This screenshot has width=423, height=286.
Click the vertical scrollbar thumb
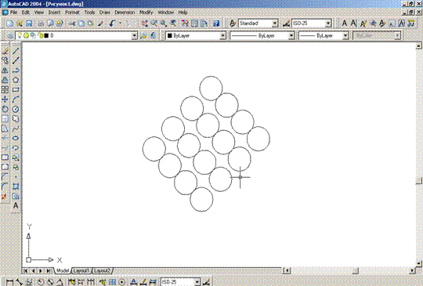click(x=418, y=180)
